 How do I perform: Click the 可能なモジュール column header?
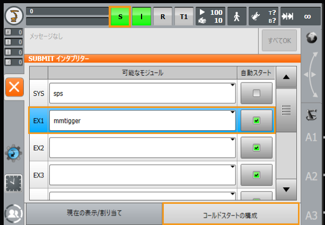(143, 73)
